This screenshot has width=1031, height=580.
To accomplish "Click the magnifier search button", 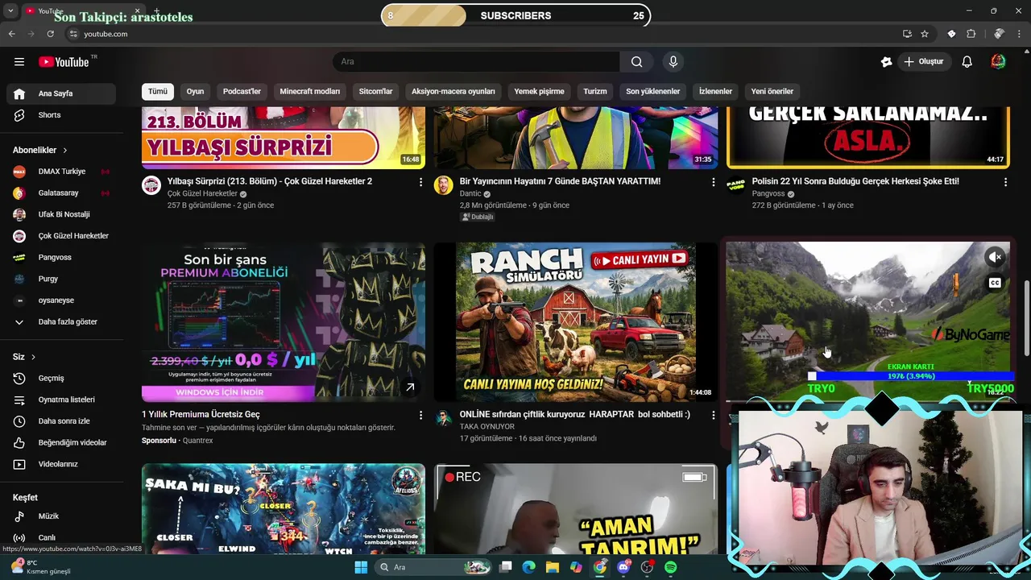I will (637, 62).
